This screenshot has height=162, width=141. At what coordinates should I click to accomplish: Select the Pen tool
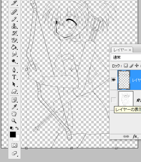click(14, 70)
